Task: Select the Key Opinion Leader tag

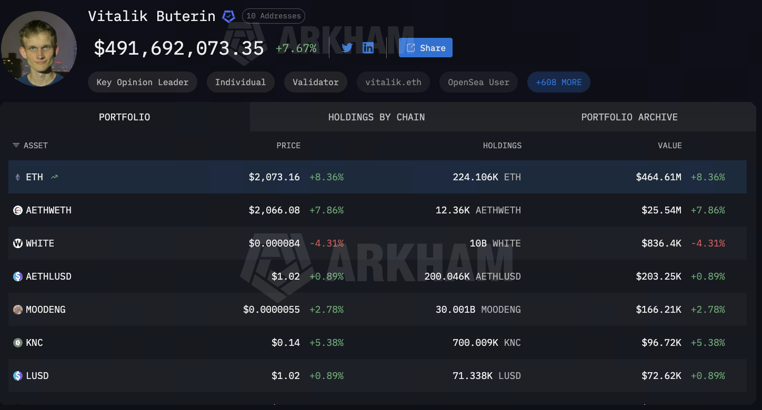Action: point(142,82)
